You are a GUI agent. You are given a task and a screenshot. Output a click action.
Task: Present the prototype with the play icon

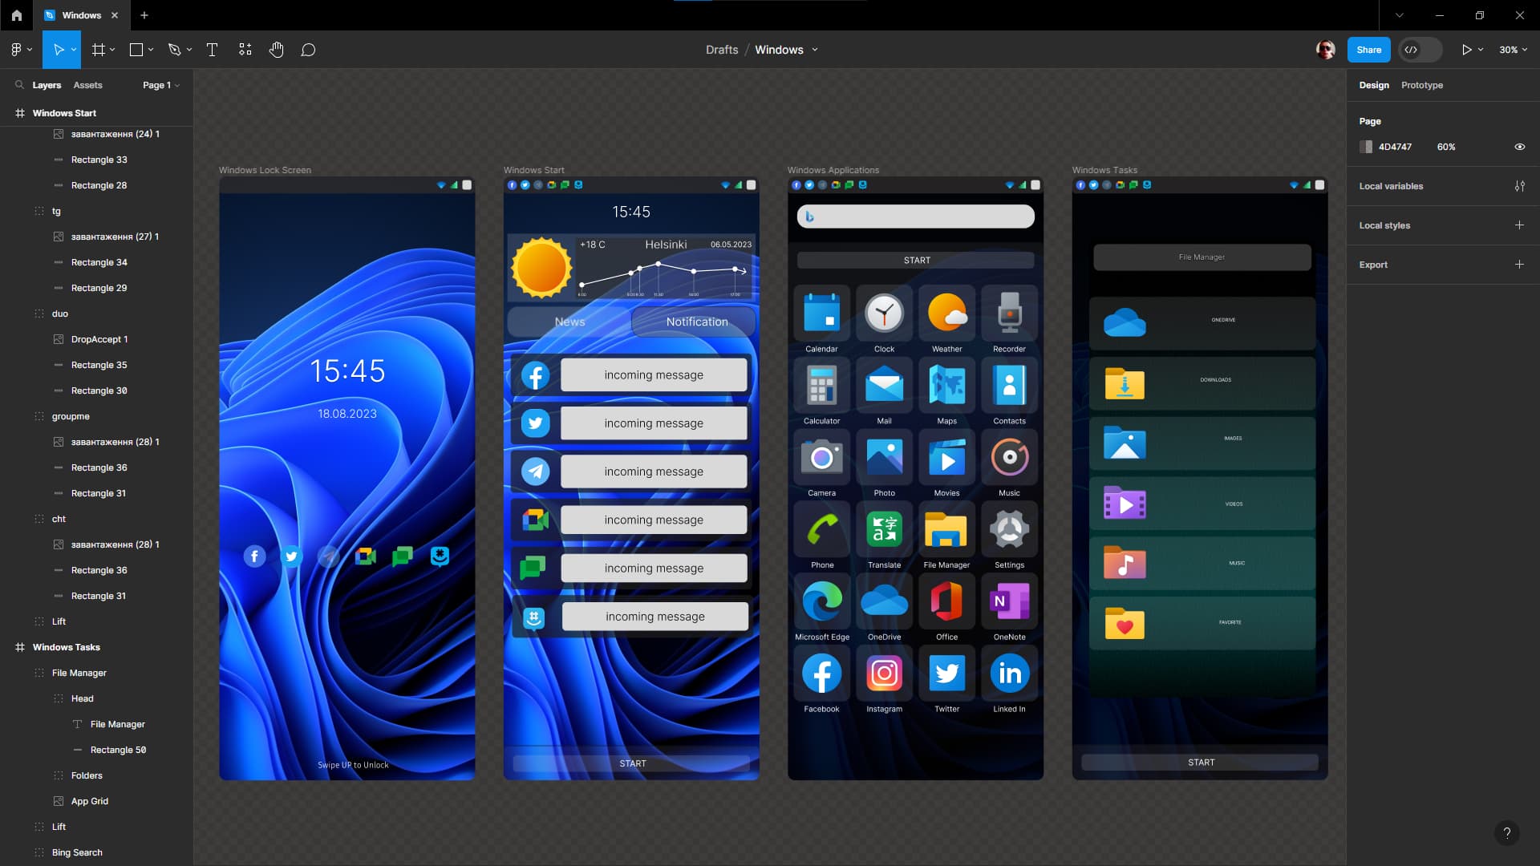[x=1466, y=50]
